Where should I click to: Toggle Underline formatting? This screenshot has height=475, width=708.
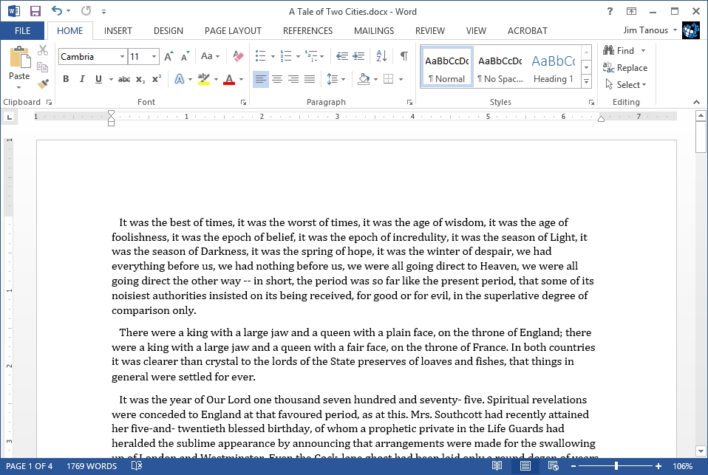(x=98, y=79)
